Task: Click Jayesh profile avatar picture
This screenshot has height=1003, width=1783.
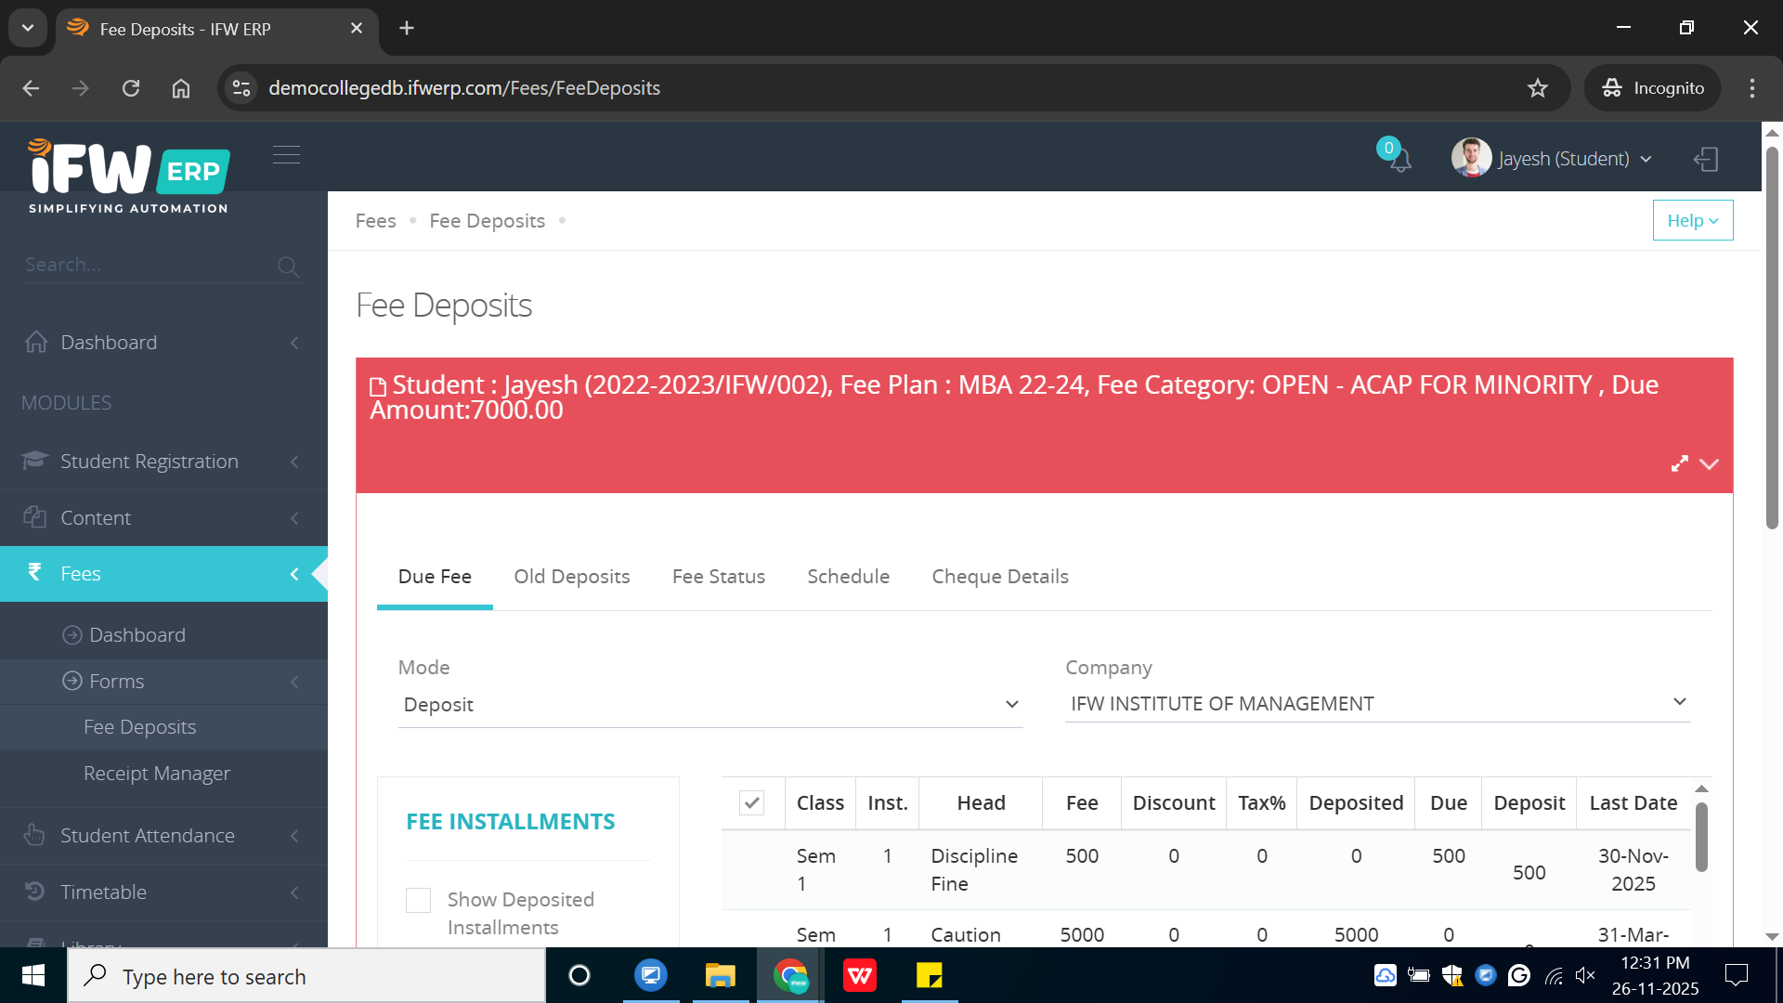Action: click(x=1471, y=158)
